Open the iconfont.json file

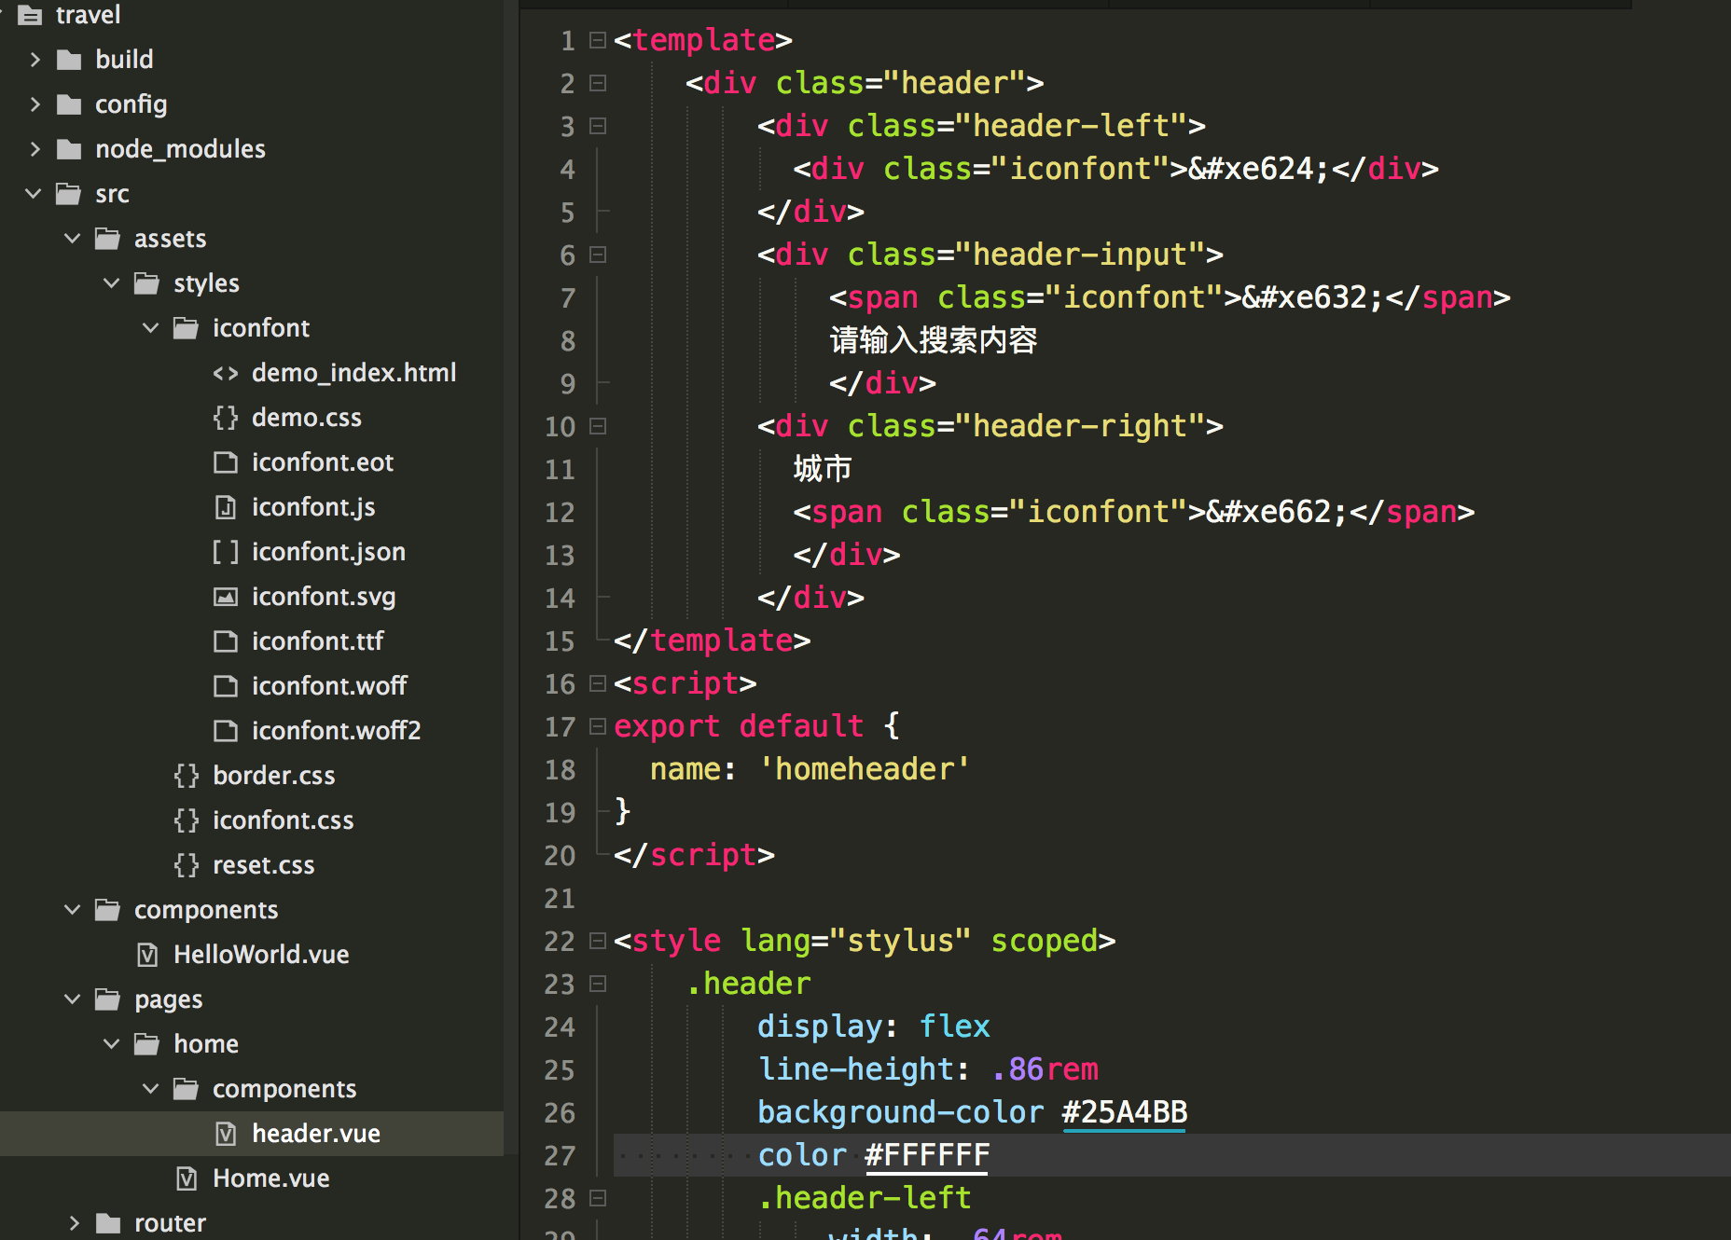[x=328, y=552]
